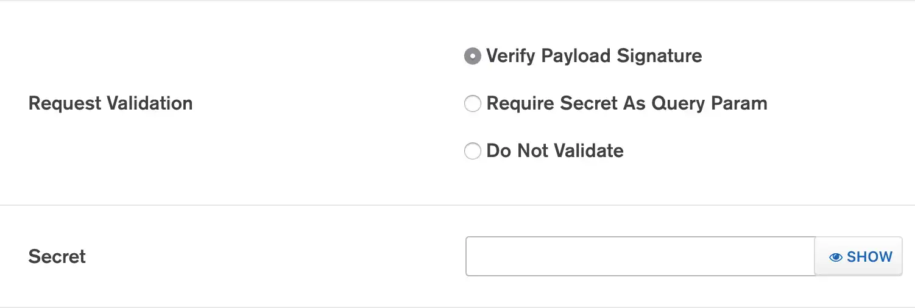This screenshot has width=915, height=308.
Task: Disable request validation with Do Not Validate
Action: (472, 151)
